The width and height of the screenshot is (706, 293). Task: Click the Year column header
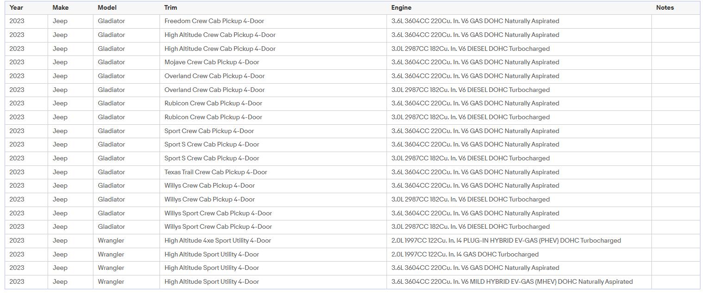click(16, 7)
